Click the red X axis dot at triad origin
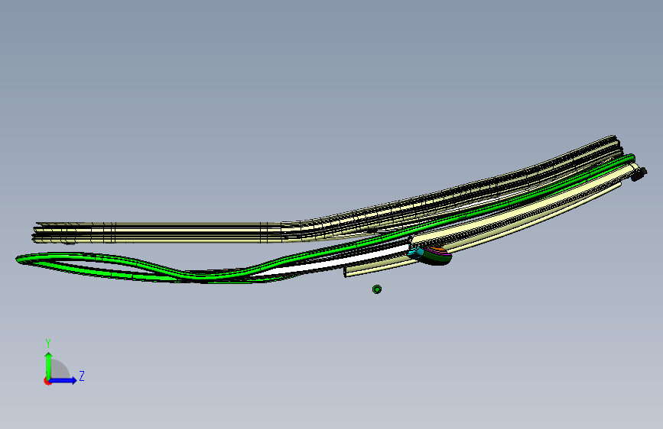The width and height of the screenshot is (663, 429). pyautogui.click(x=47, y=382)
